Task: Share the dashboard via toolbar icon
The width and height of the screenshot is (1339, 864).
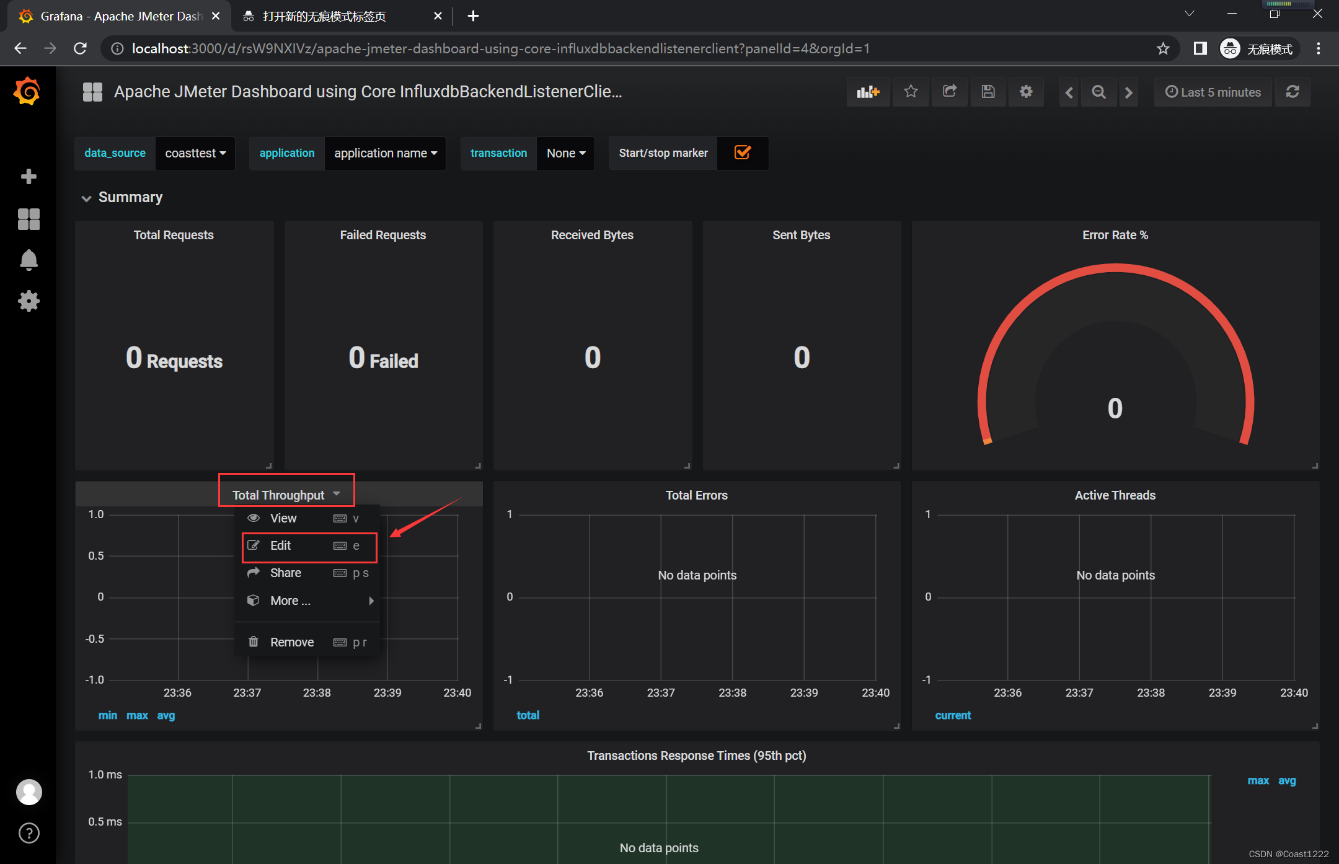Action: tap(950, 92)
